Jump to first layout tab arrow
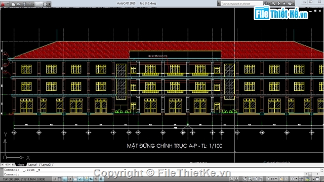The width and height of the screenshot is (324, 182). pos(2,165)
